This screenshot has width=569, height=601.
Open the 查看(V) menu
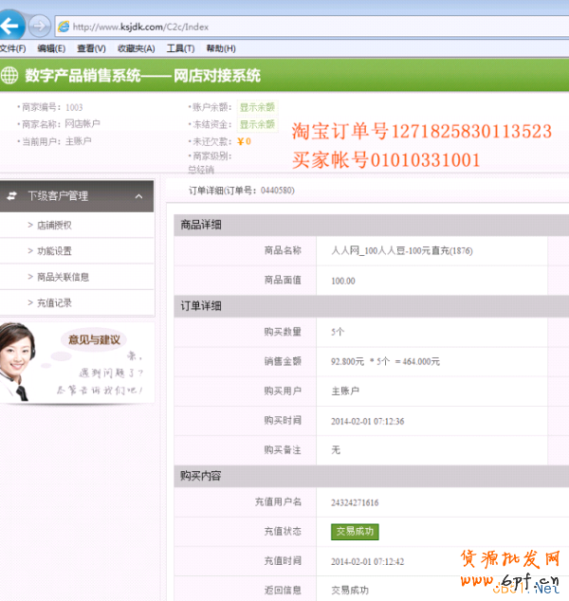pos(91,48)
